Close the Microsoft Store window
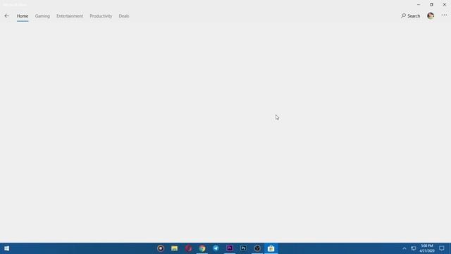Screen dimensions: 451x254 (x=445, y=4)
